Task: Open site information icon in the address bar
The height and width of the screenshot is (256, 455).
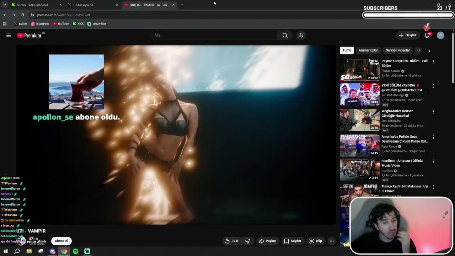Action: coord(32,15)
